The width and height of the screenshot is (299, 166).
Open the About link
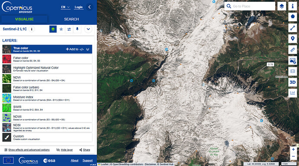point(75,161)
